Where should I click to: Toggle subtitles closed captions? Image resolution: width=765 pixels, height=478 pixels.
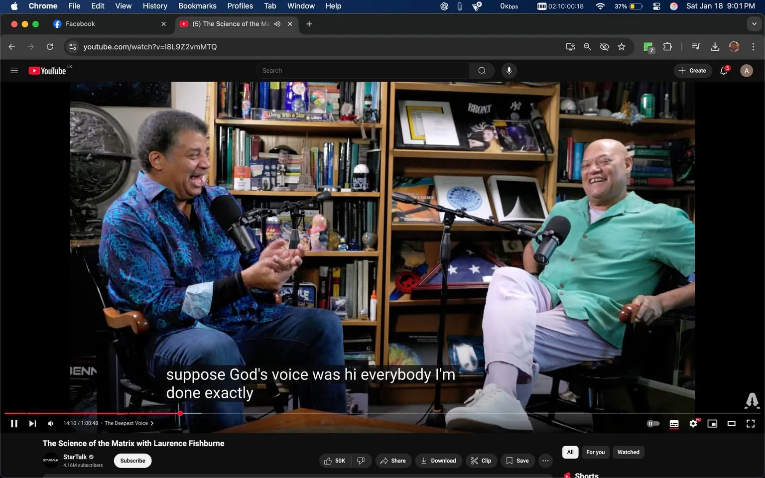pos(674,424)
